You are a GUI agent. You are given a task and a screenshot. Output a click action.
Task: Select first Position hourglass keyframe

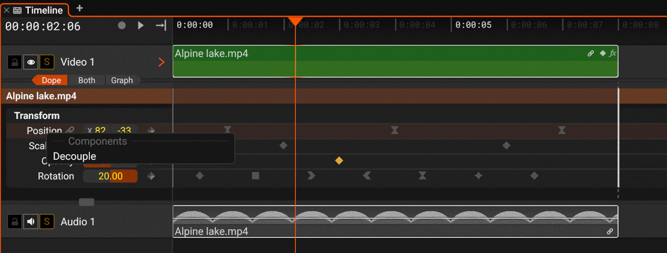[x=228, y=130]
